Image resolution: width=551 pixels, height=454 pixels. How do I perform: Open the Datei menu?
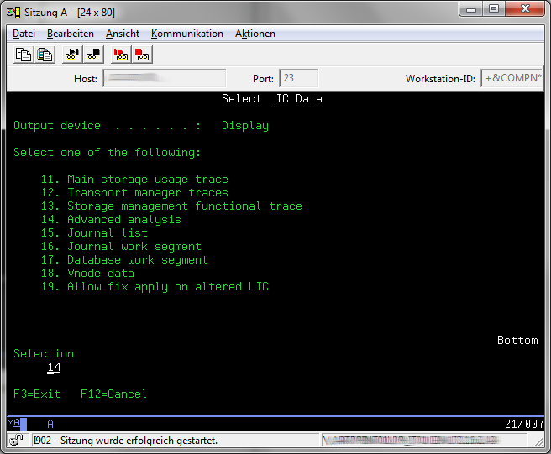click(x=24, y=34)
